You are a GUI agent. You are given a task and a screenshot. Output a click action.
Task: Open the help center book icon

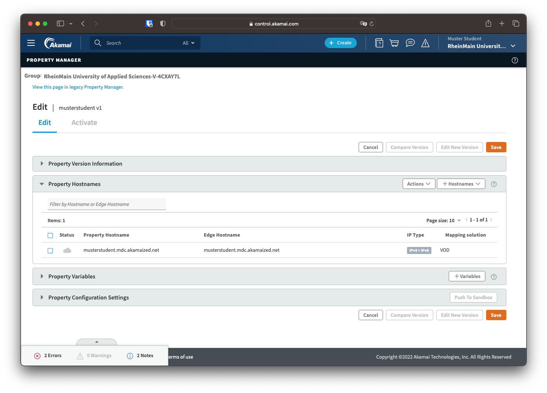[x=379, y=43]
